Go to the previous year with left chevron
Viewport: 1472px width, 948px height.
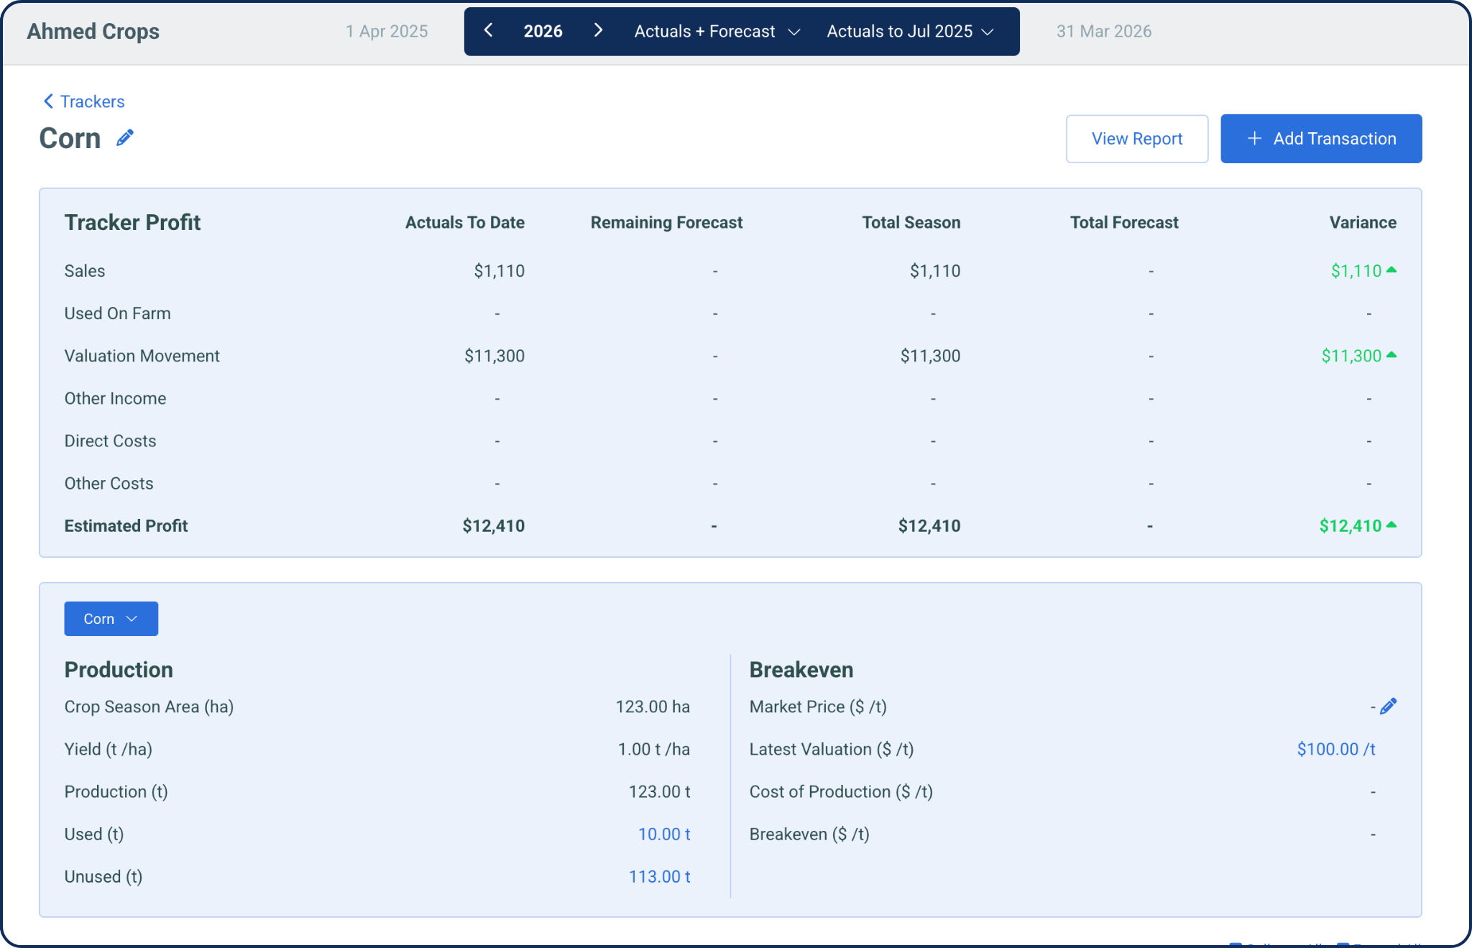pyautogui.click(x=489, y=31)
